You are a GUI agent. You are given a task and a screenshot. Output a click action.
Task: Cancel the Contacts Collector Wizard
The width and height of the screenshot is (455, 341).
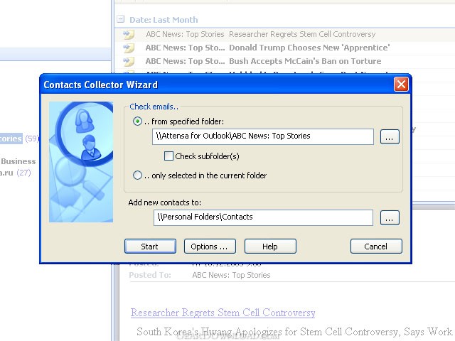[x=376, y=247]
